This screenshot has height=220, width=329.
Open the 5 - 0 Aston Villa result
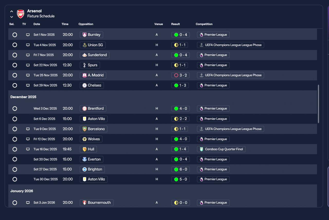[180, 179]
